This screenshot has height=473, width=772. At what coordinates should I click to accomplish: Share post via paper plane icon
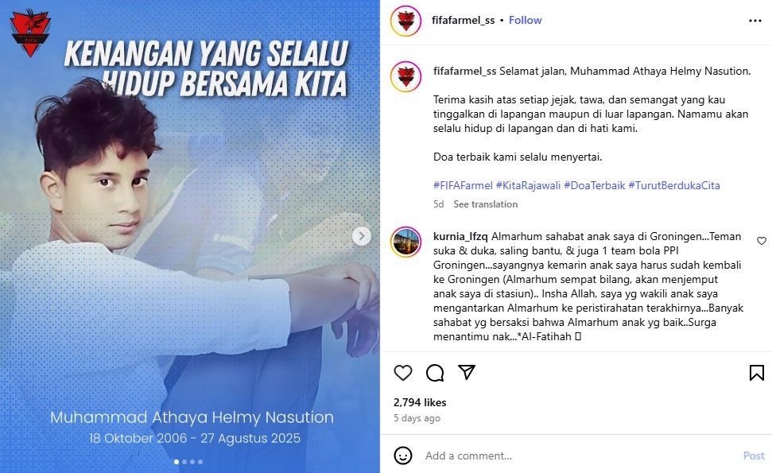click(x=466, y=372)
